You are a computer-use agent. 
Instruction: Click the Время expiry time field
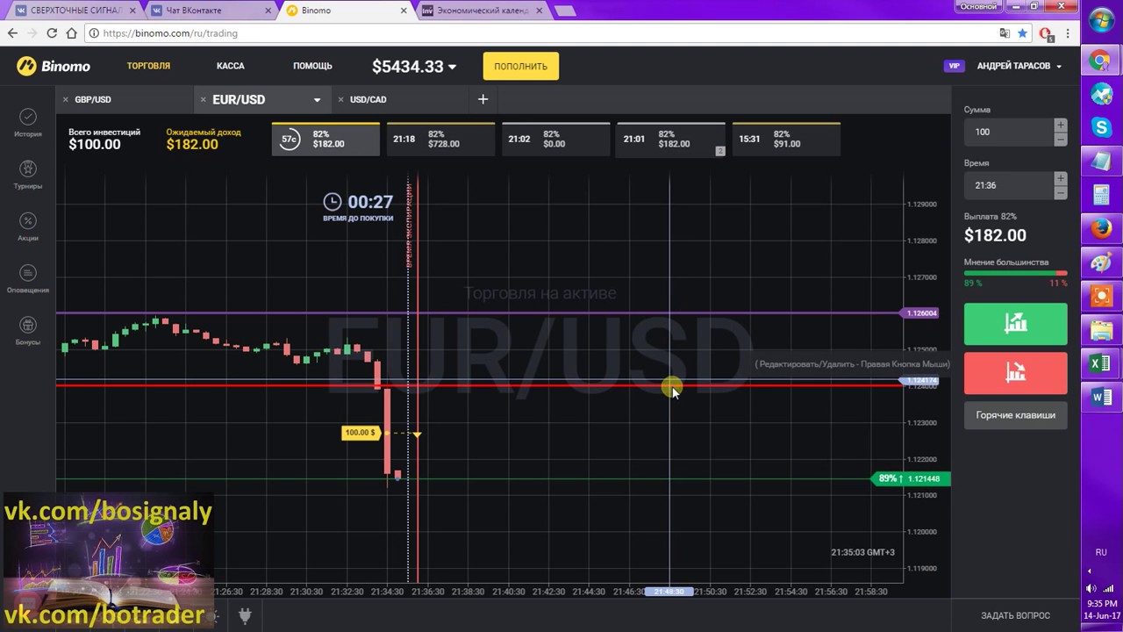(1008, 186)
